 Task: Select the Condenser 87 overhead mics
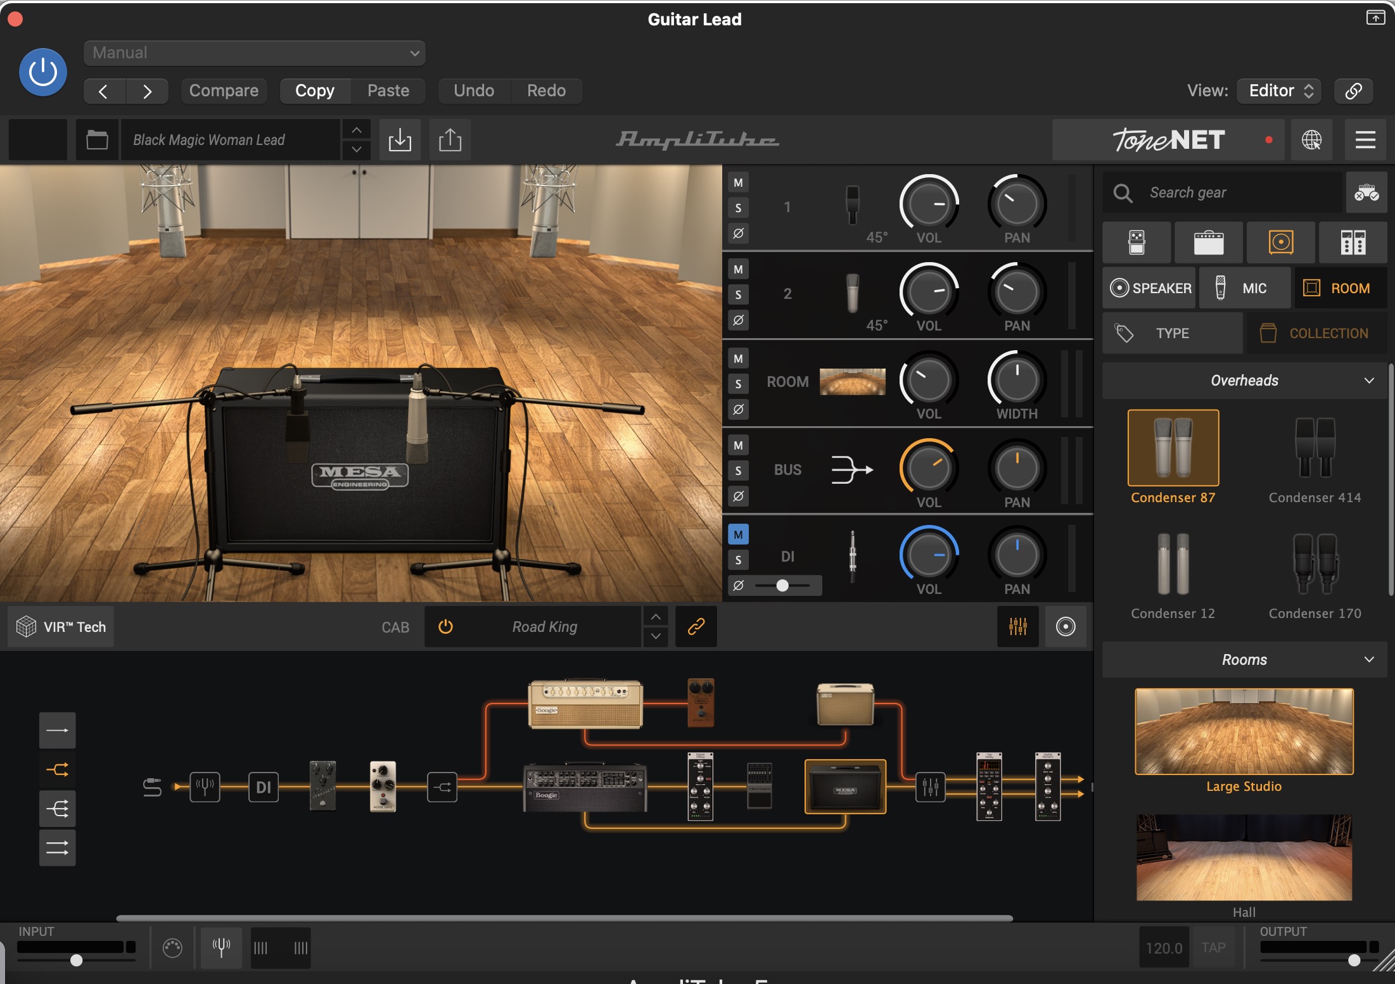(x=1173, y=448)
